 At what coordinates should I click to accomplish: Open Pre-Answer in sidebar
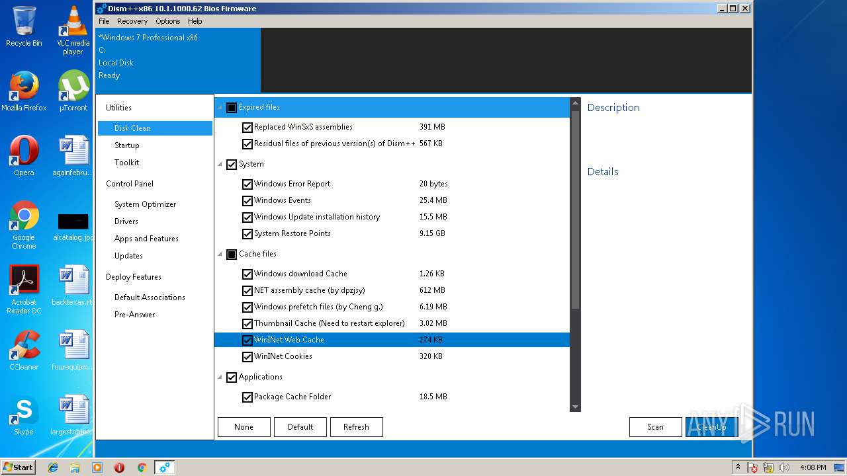point(135,315)
